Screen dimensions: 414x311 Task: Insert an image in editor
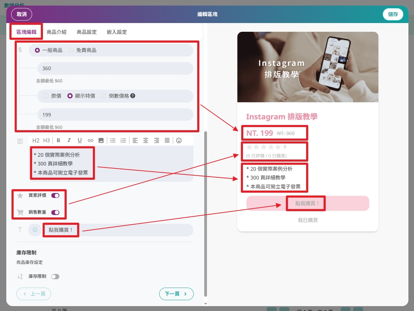coord(101,140)
